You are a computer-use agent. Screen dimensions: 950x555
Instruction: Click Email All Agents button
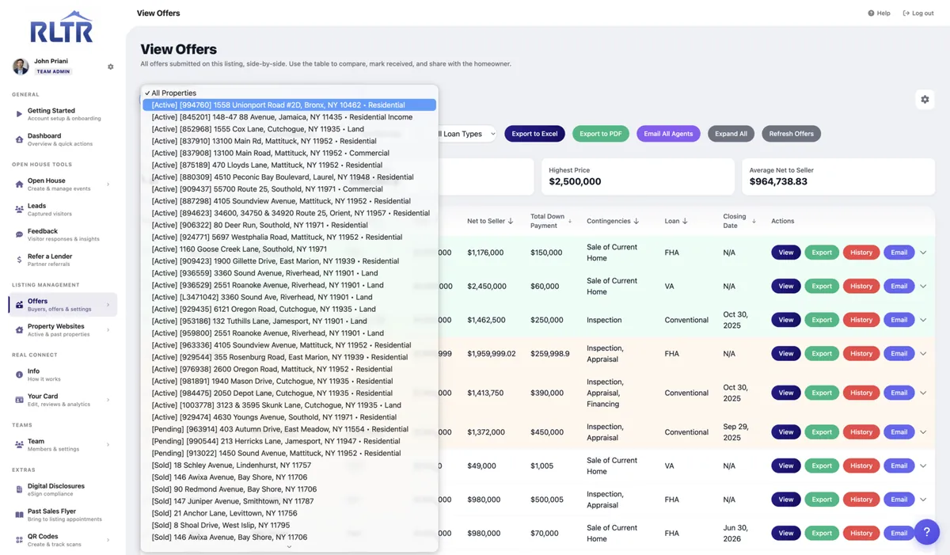tap(668, 134)
